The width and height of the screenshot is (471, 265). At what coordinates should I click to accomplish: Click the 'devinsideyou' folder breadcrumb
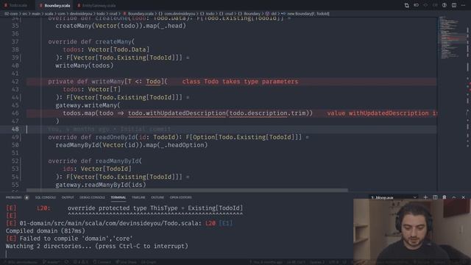81,14
